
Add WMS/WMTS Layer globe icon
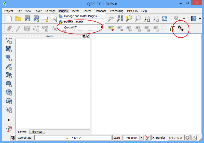9,92
